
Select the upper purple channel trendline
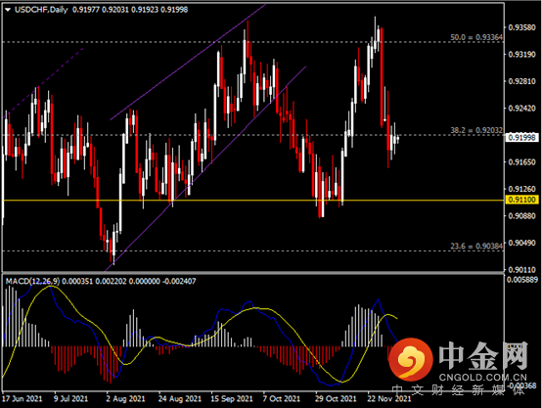189,62
